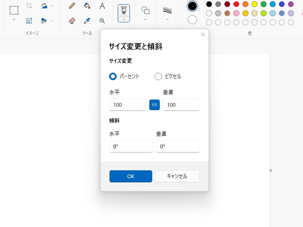Select the red color swatch
This screenshot has width=303, height=227.
click(x=236, y=4)
